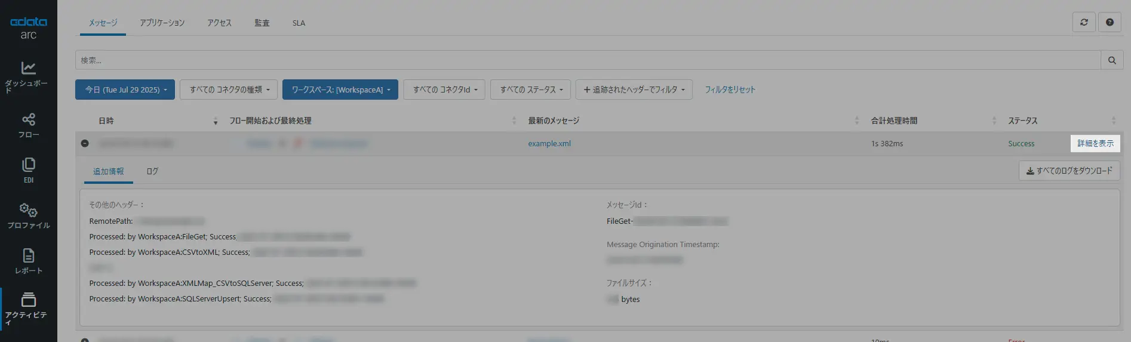Click the FileGet- message Id value
The image size is (1131, 342).
coord(667,221)
